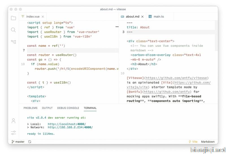
Task: Click the '<h3>About</h3>' line
Action: 144,64
